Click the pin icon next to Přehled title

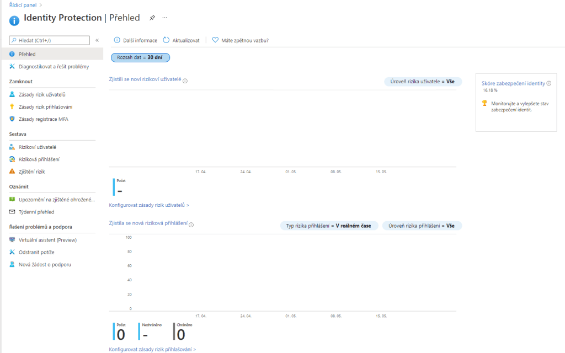click(152, 18)
